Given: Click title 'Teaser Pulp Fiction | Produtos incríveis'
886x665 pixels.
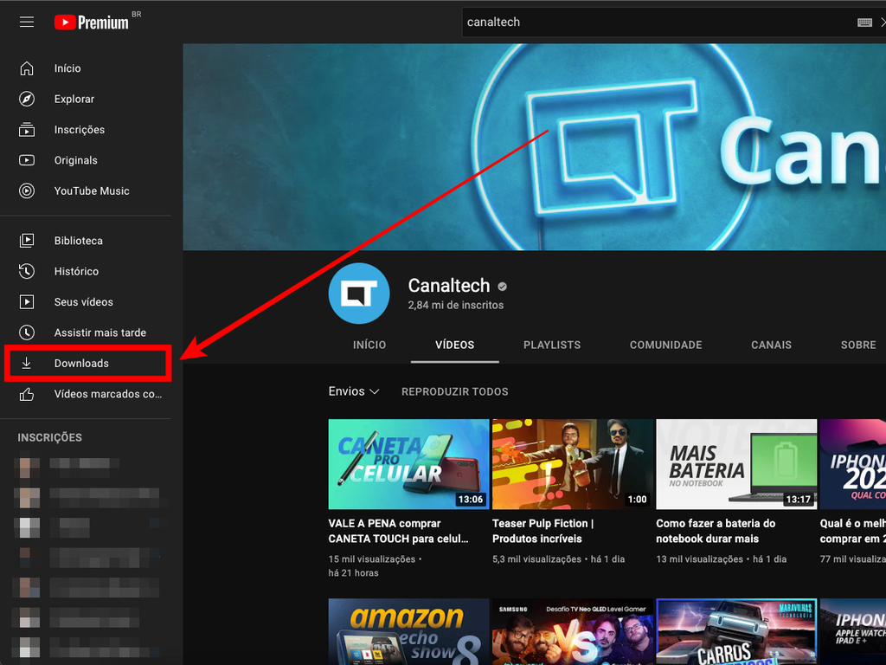Looking at the screenshot, I should click(x=543, y=531).
